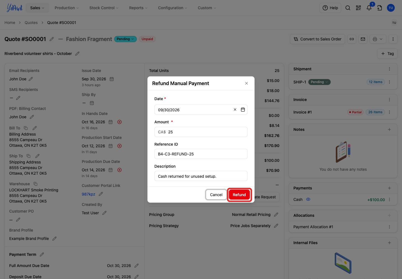Open the Reports menu
The width and height of the screenshot is (402, 279).
tap(138, 8)
